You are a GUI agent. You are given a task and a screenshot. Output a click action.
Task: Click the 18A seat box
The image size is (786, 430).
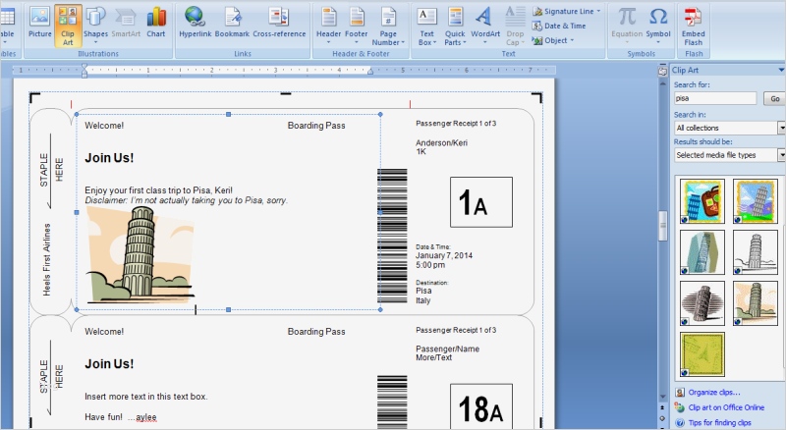pyautogui.click(x=481, y=407)
